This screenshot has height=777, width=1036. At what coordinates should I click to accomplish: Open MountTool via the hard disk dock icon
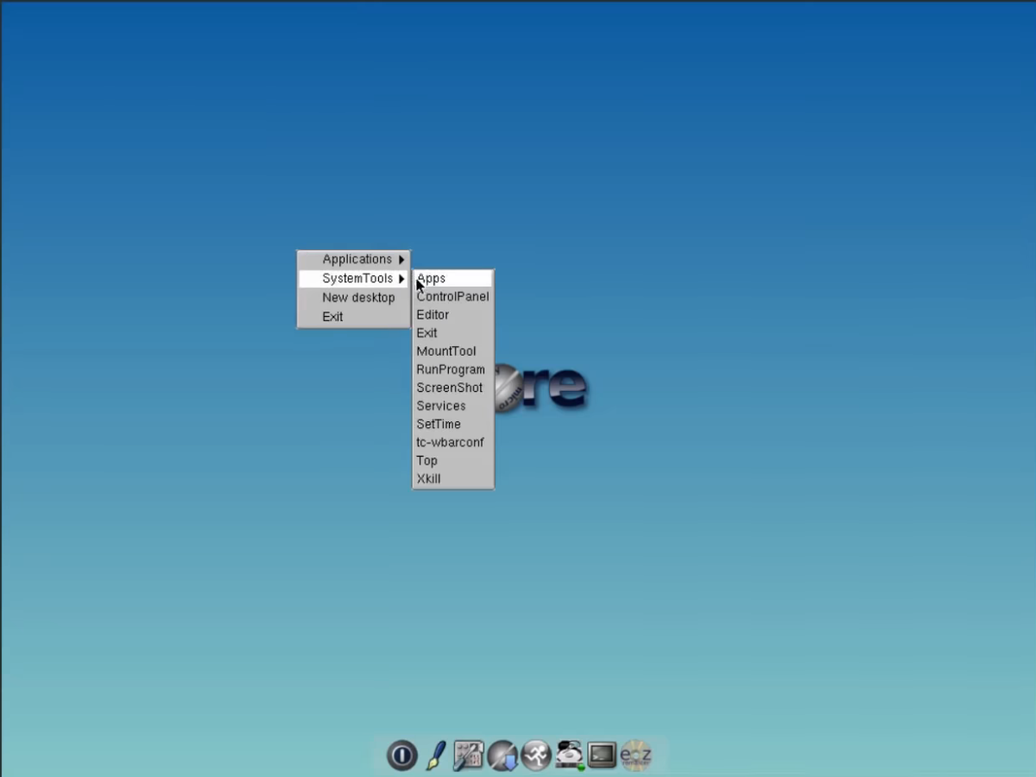tap(568, 755)
